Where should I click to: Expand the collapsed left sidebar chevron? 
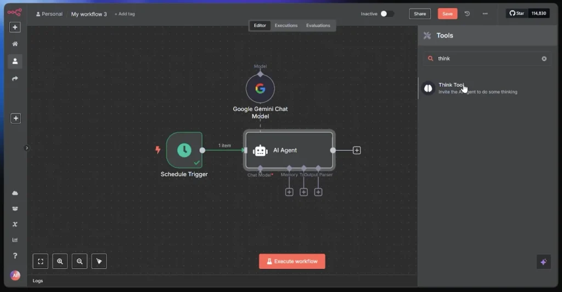coord(27,148)
